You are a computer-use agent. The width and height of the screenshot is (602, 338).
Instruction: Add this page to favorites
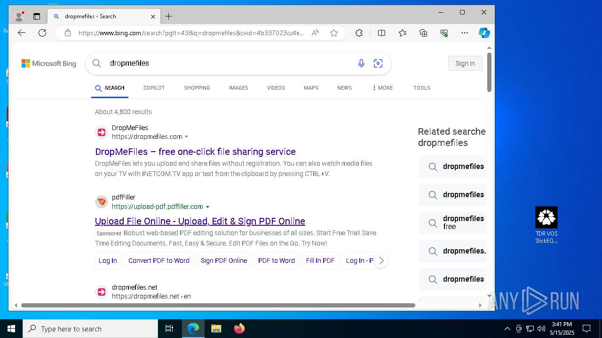click(334, 33)
